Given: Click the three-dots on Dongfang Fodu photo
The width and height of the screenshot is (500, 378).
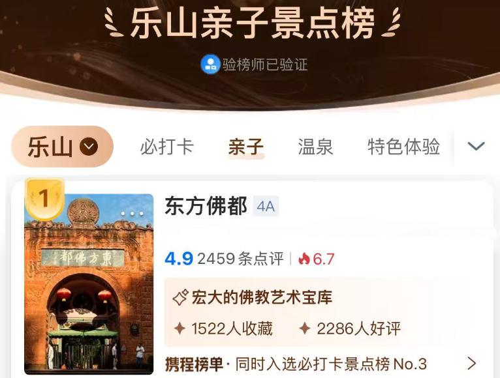Looking at the screenshot, I should 133,213.
